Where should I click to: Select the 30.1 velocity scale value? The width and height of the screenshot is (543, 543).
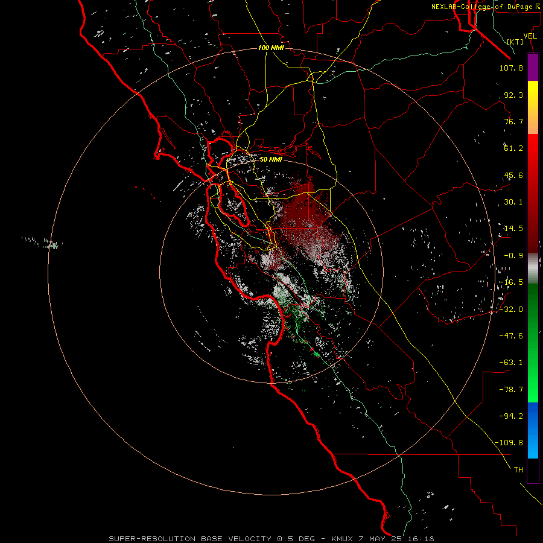pos(513,202)
